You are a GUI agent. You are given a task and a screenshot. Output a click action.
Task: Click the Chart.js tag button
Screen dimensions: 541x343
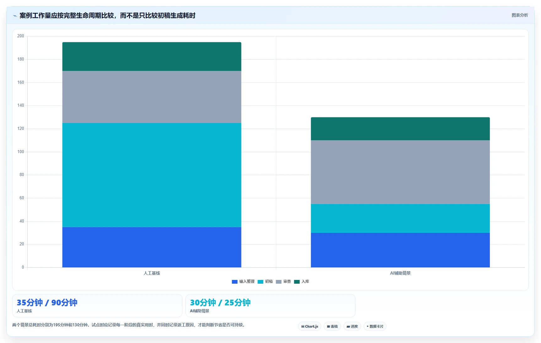pos(310,326)
